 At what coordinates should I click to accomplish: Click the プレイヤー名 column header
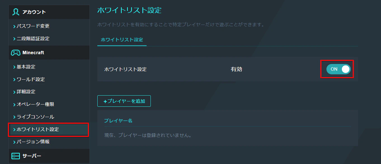[x=118, y=121]
